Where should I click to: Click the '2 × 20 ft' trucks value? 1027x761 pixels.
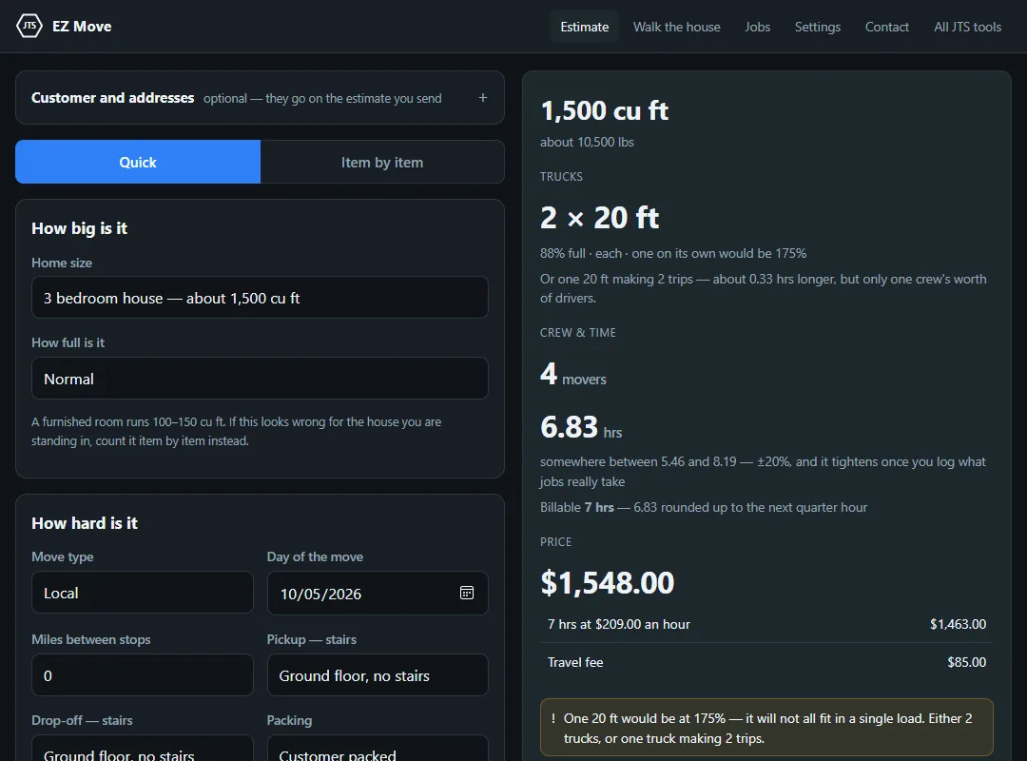pos(599,218)
